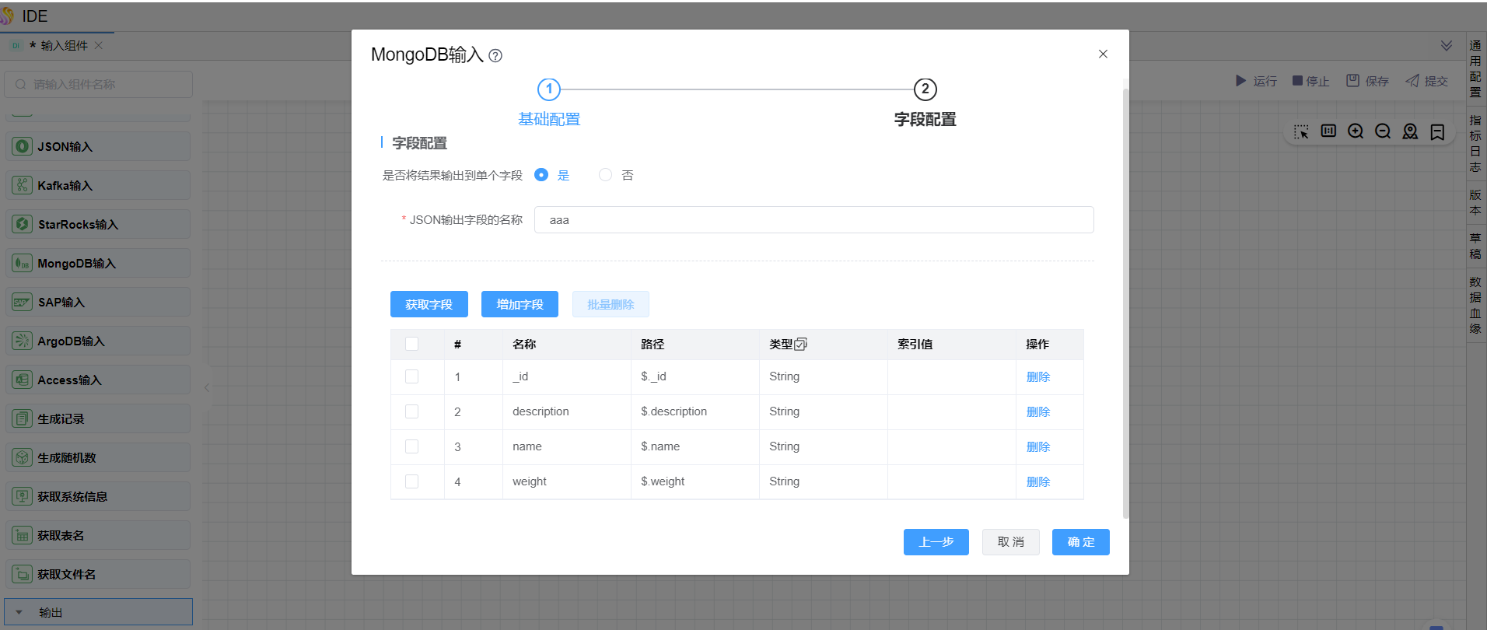The width and height of the screenshot is (1487, 630).
Task: Collapse the 输出 section in the sidebar
Action: (19, 612)
